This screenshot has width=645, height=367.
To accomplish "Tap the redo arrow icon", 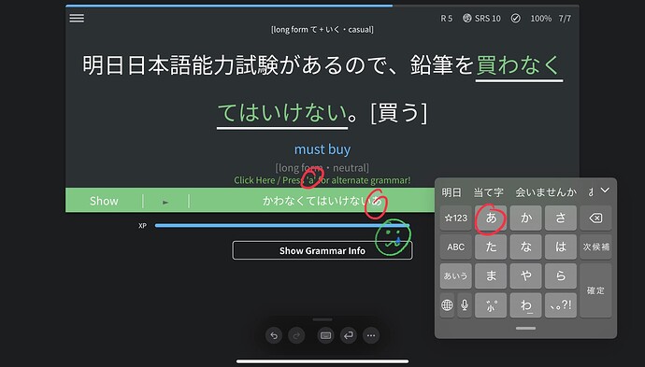I will pos(296,335).
